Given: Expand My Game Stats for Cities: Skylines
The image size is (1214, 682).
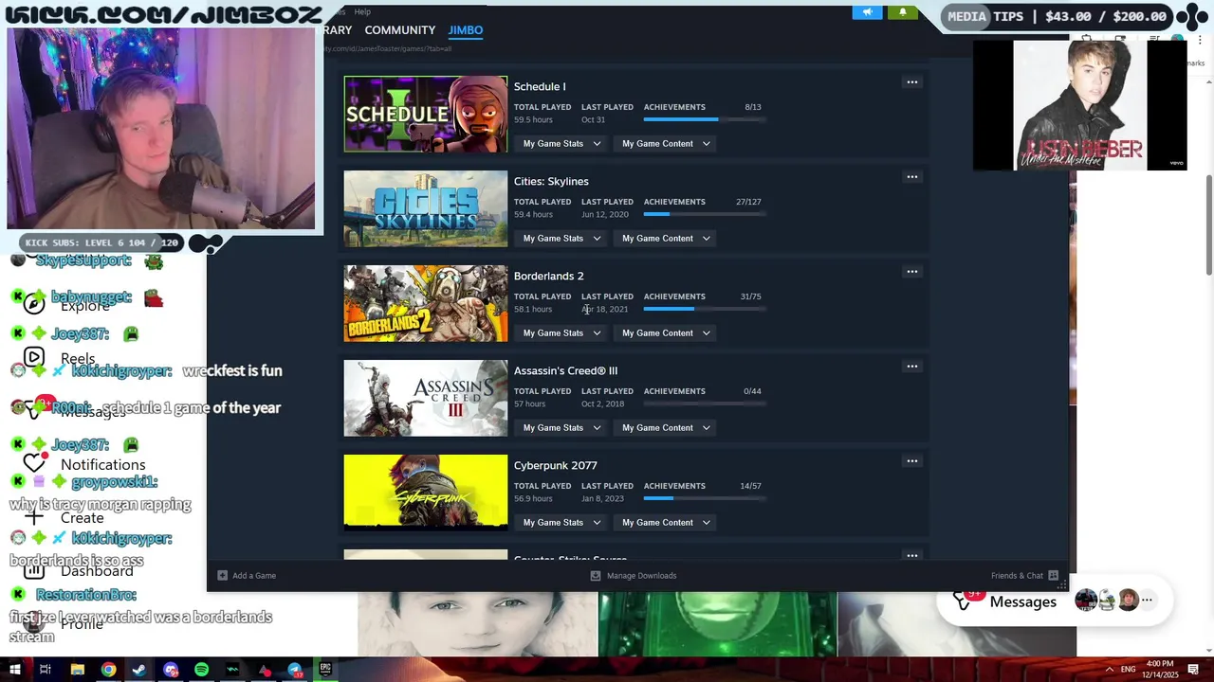Looking at the screenshot, I should (561, 239).
